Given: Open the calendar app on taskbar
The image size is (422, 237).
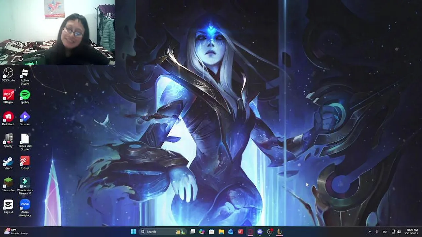Looking at the screenshot, I should point(212,232).
